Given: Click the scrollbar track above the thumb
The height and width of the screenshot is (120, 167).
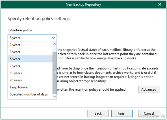Looking at the screenshot, I should (x=55, y=49).
